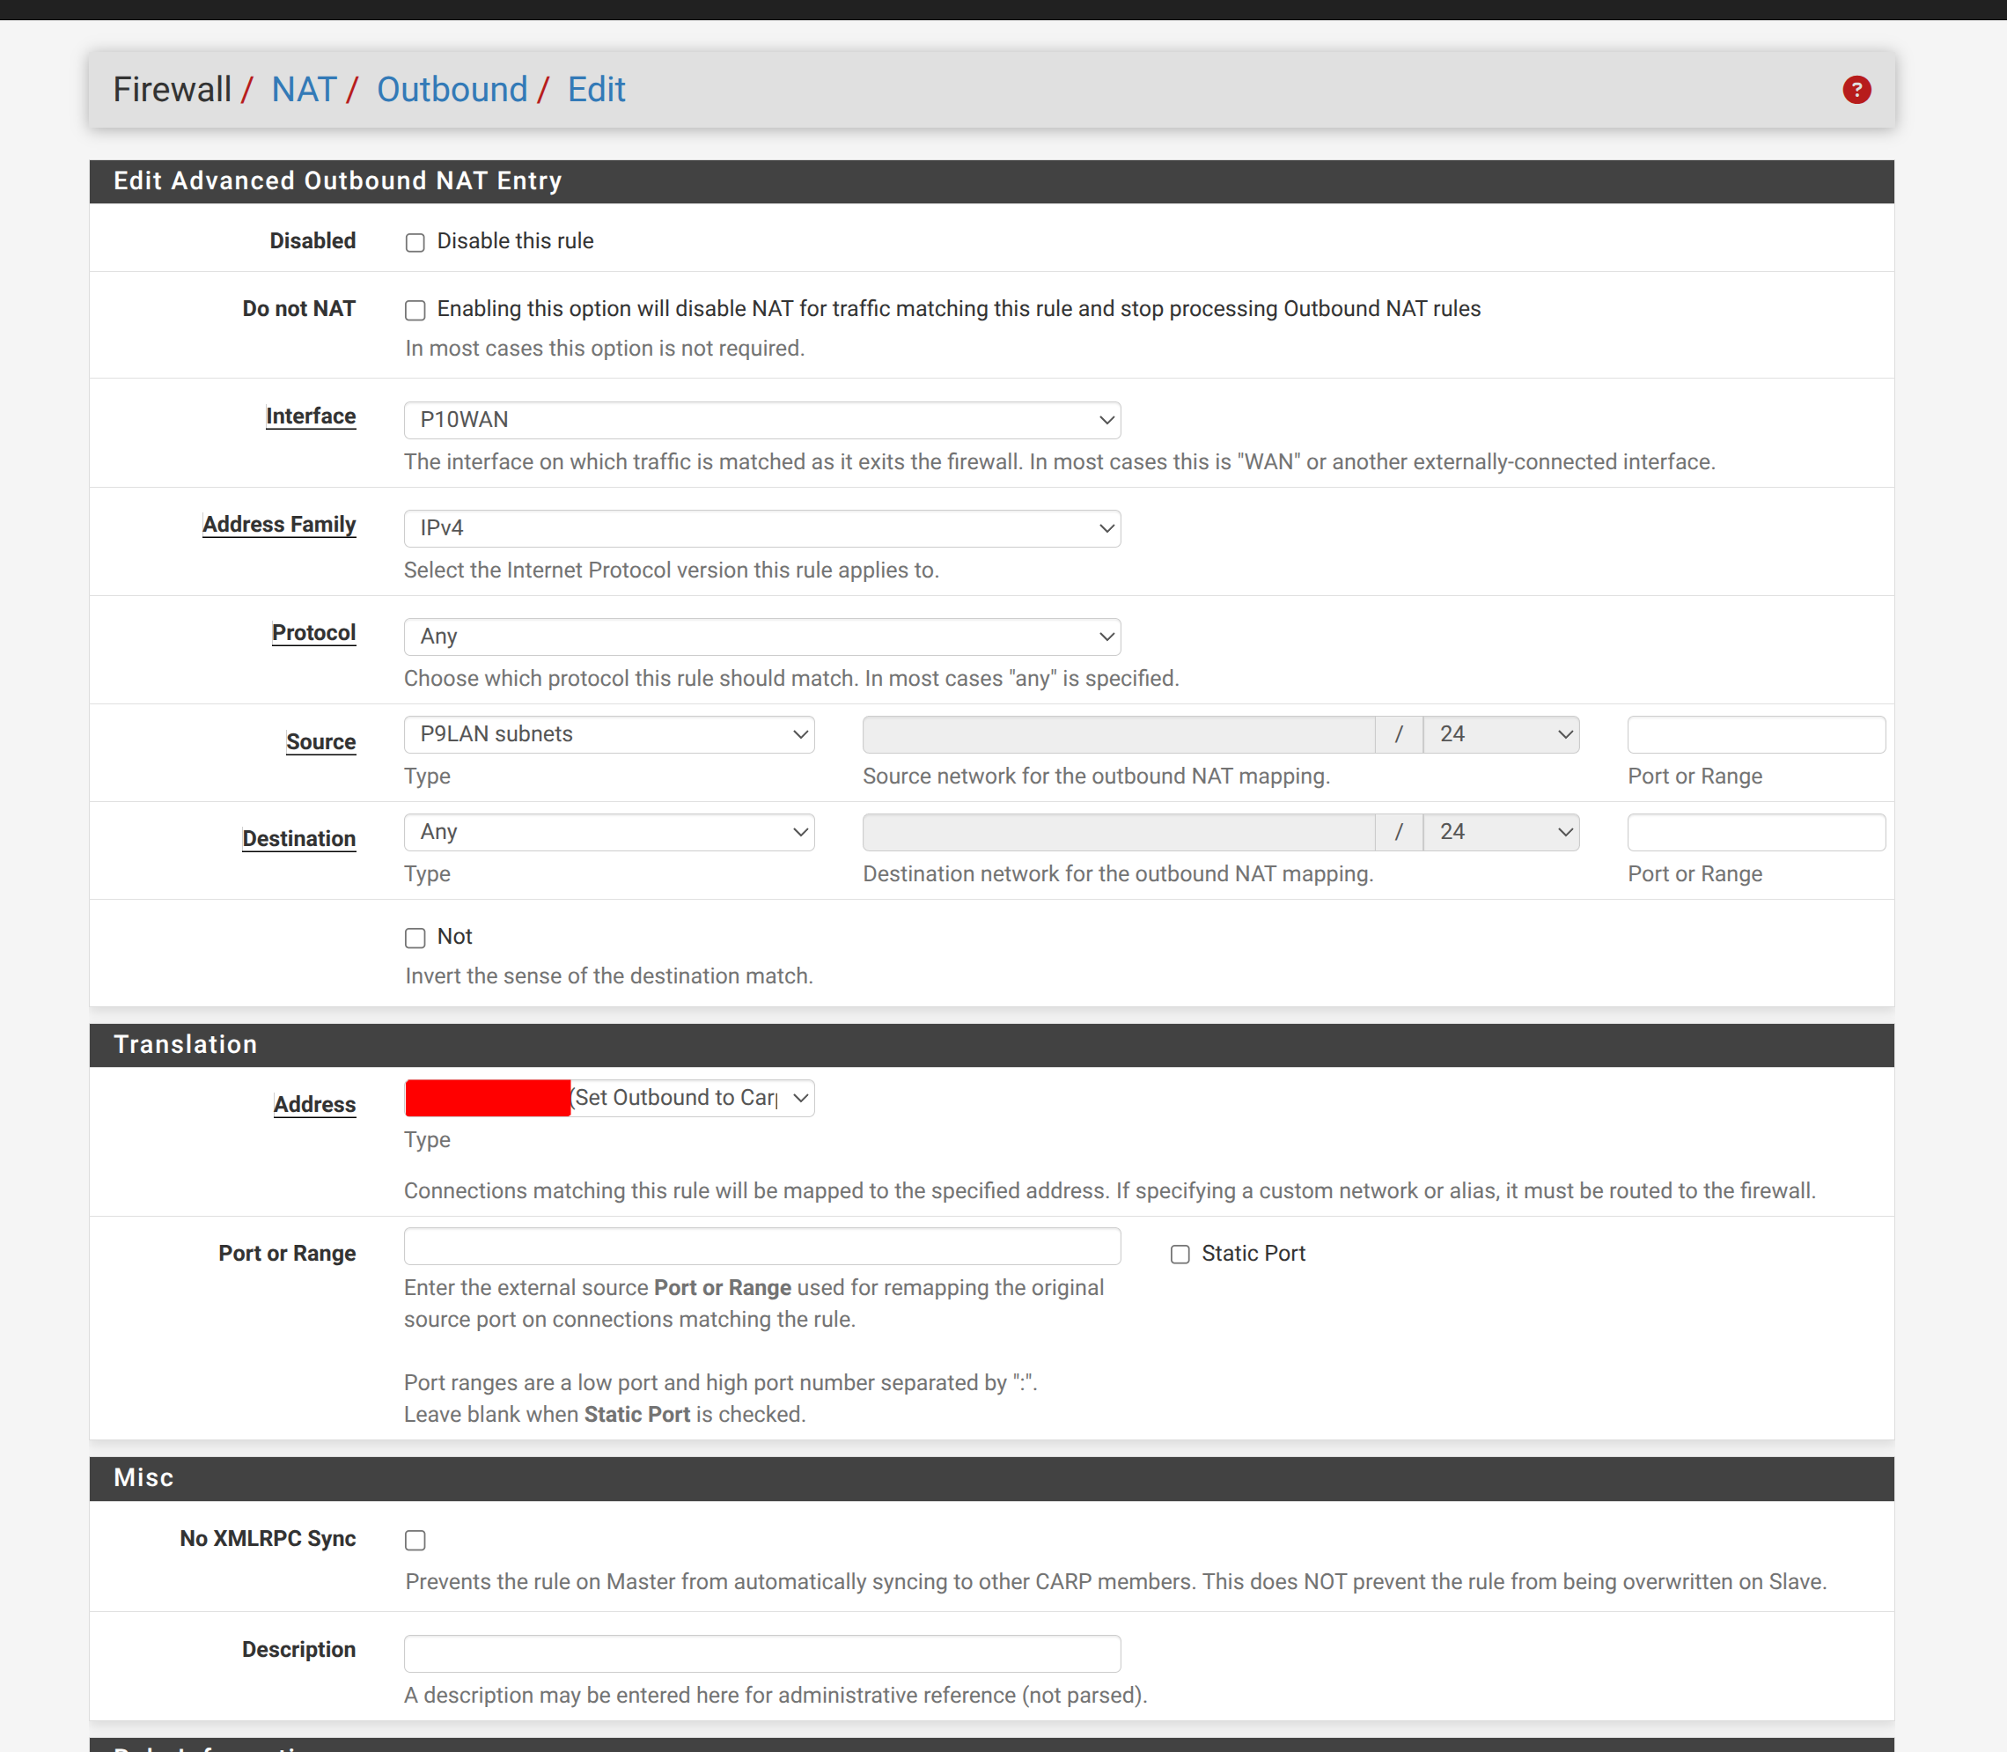
Task: Enable the Do not NAT option
Action: click(x=415, y=310)
